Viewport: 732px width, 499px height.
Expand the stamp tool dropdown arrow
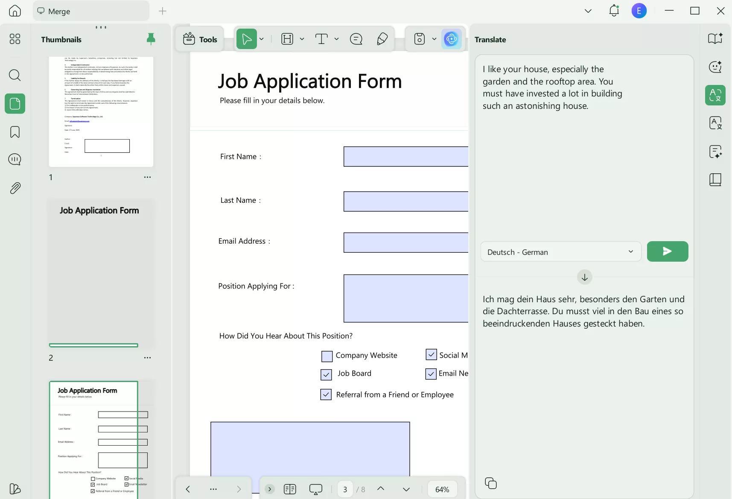tap(434, 39)
